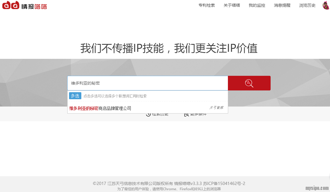Viewport: 330px width, 192px height.
Task: Toggle the 多选 multi-select button
Action: tap(75, 96)
